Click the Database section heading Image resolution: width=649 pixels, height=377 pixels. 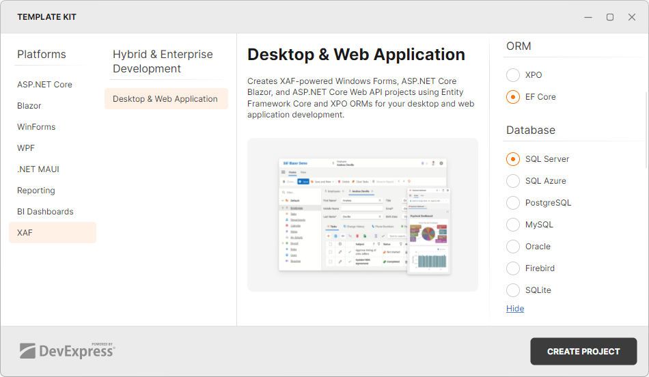[x=531, y=130]
